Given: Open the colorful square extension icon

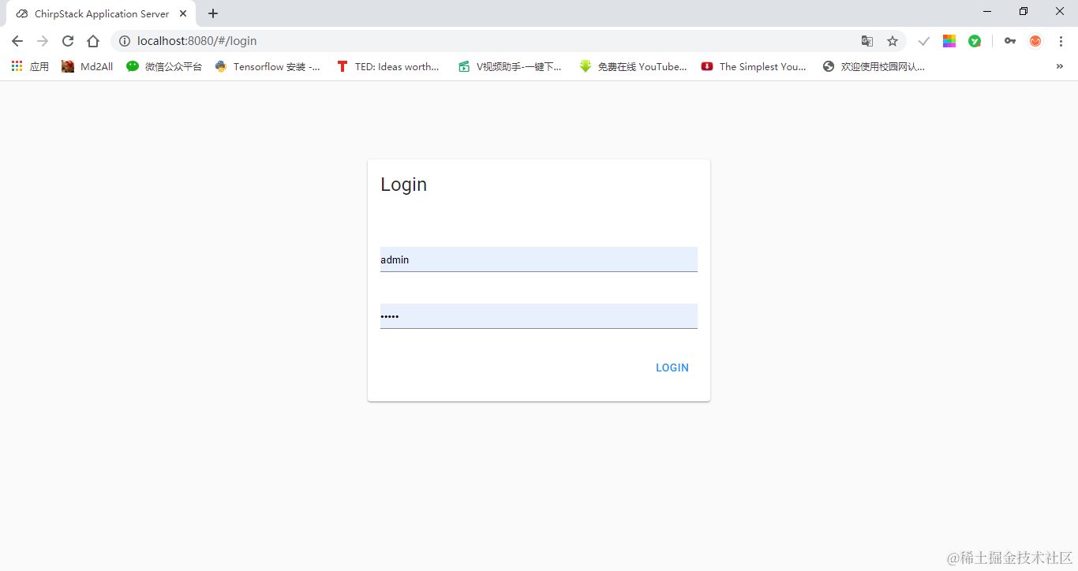Looking at the screenshot, I should [949, 41].
